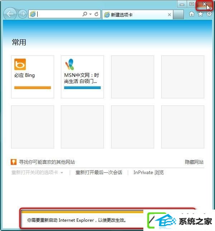Open the 必应 Bing tile
The width and height of the screenshot is (215, 231).
tap(33, 77)
